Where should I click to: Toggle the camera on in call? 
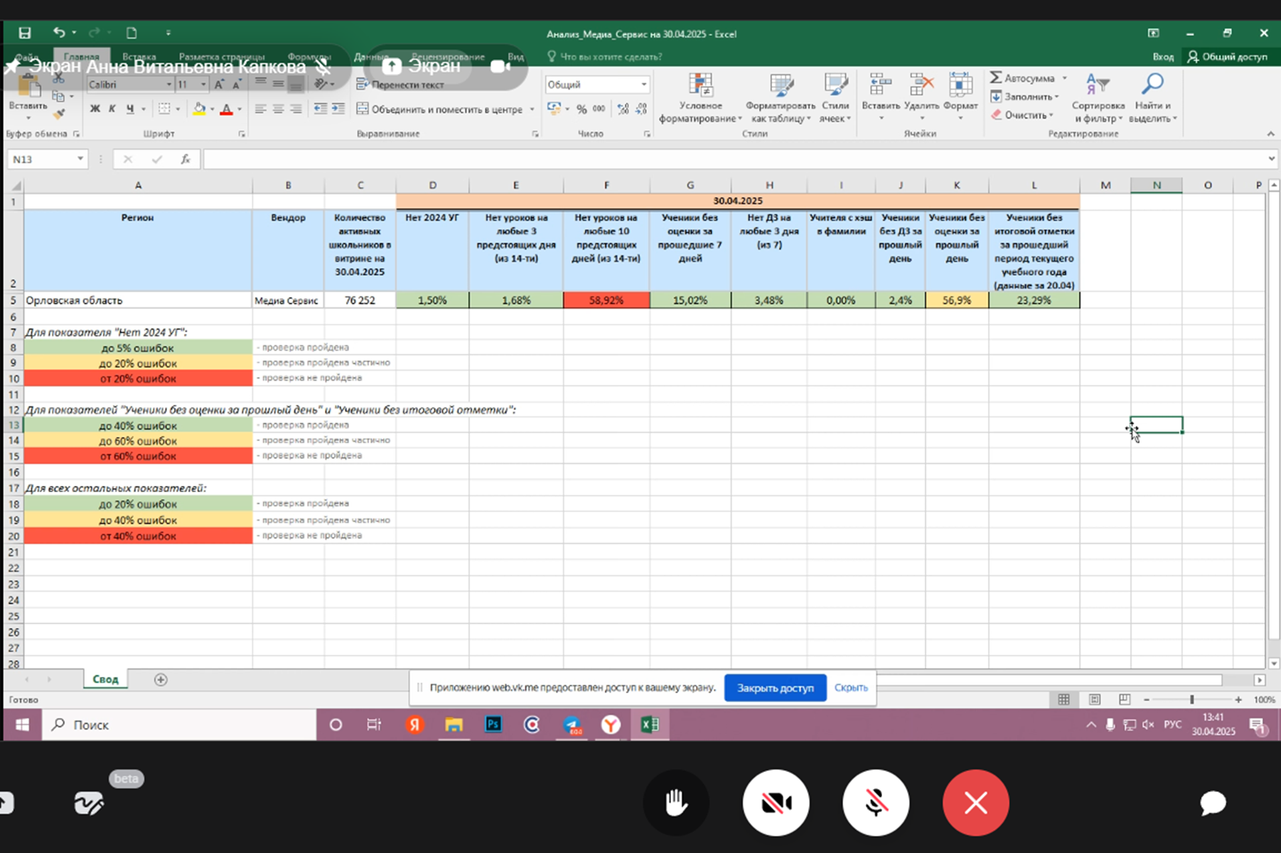click(x=776, y=803)
